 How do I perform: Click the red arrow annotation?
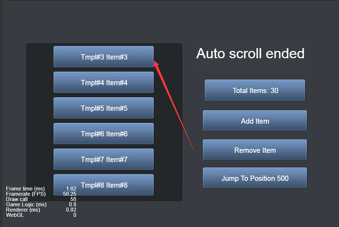173,103
